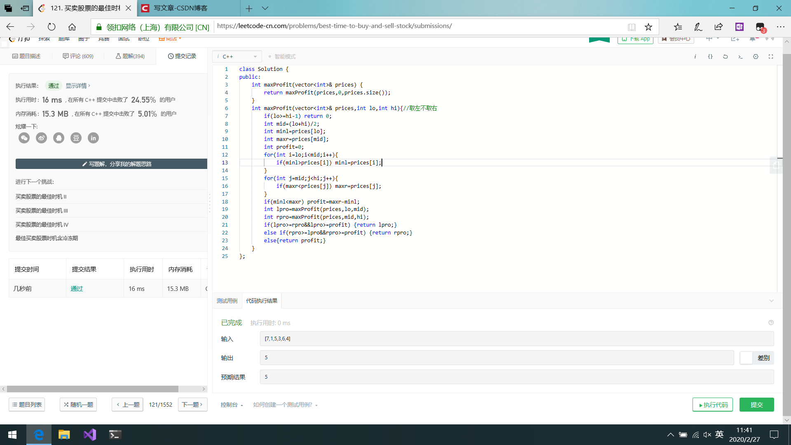
Task: Open favorites hub icon
Action: coord(678,27)
